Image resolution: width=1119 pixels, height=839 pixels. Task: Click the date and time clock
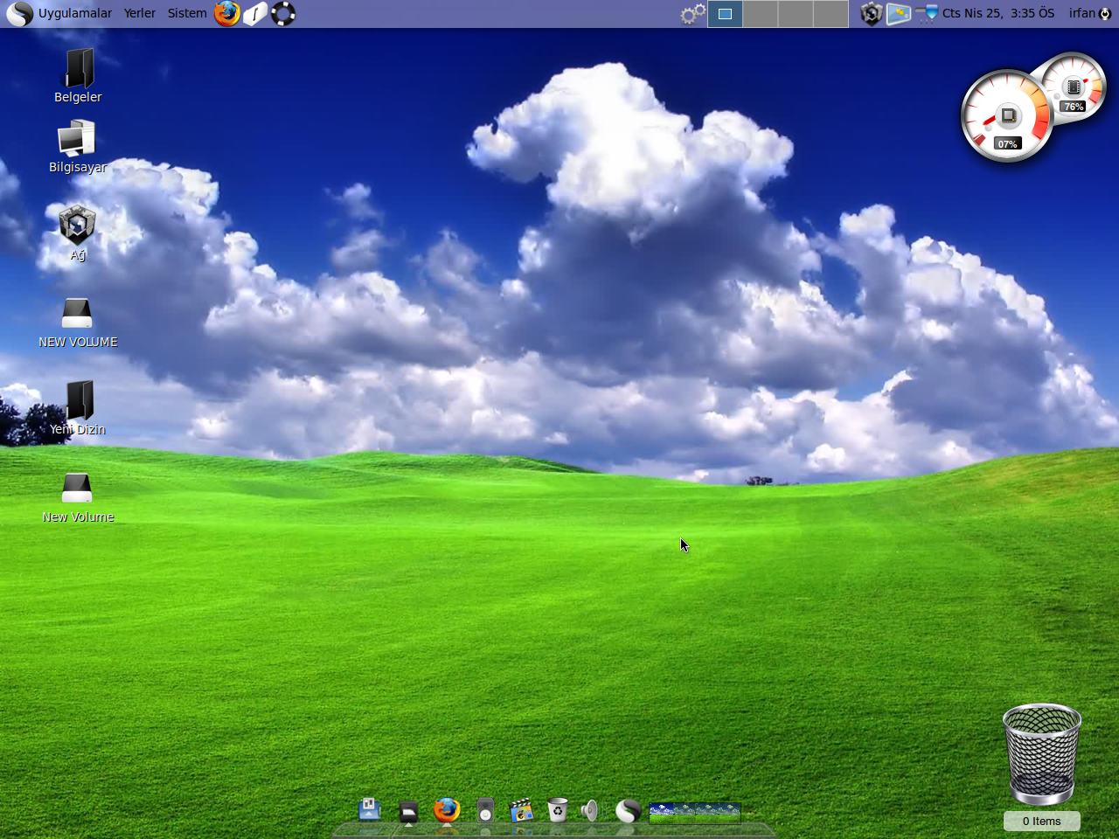point(998,13)
